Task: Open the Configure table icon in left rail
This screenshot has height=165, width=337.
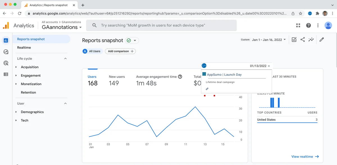Action: coord(6,74)
